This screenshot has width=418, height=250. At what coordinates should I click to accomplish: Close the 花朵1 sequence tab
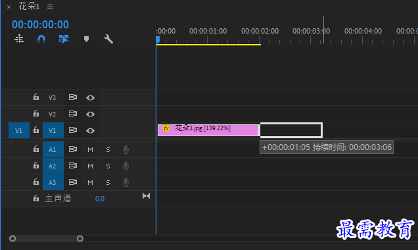point(9,7)
